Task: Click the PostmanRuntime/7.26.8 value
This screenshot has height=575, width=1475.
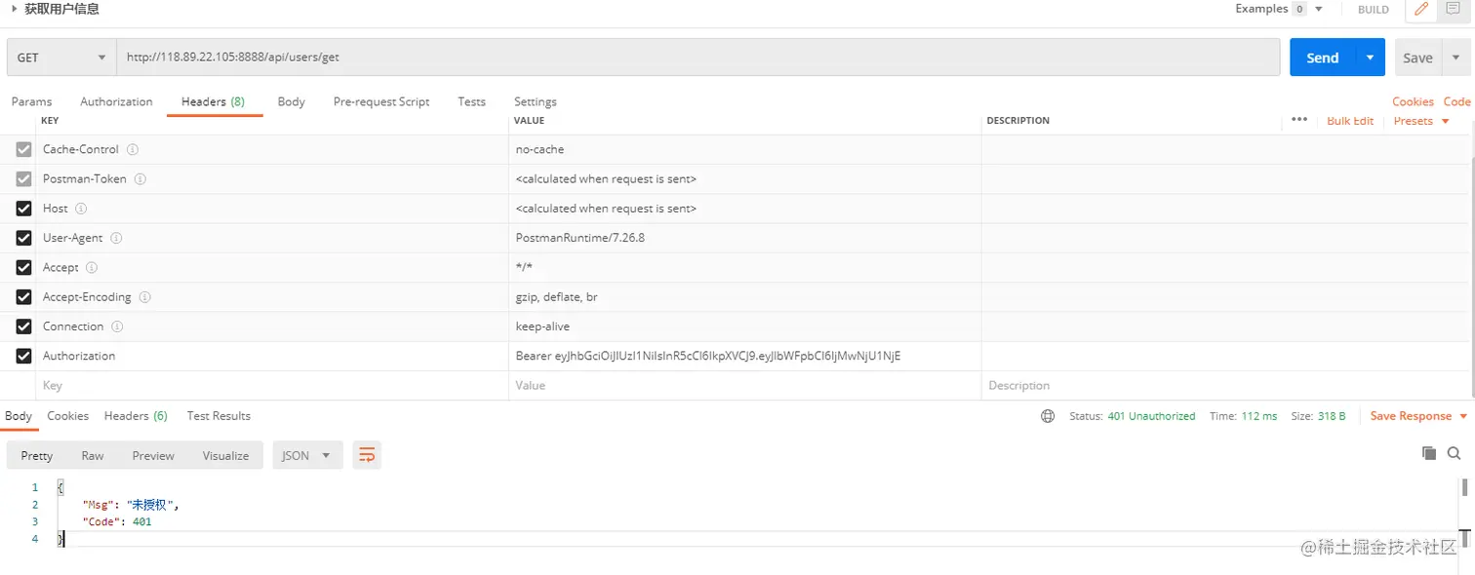Action: [x=580, y=238]
